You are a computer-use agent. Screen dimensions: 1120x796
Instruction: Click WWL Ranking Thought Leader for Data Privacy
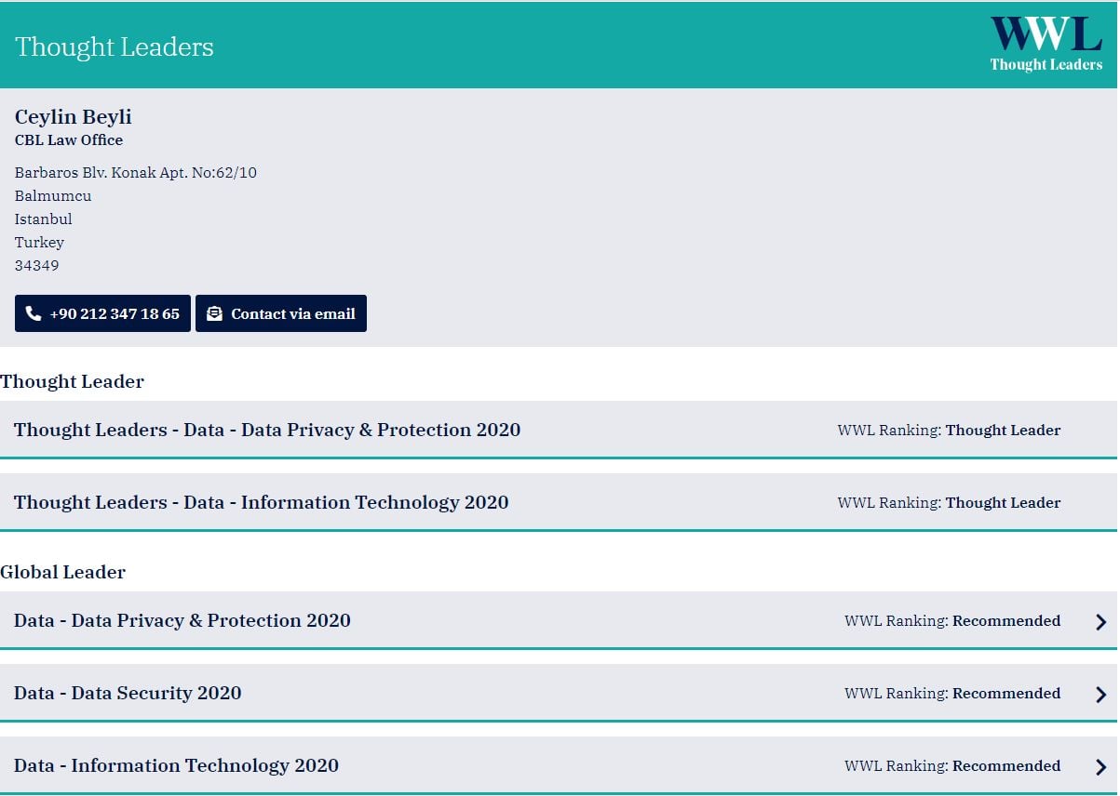click(949, 431)
